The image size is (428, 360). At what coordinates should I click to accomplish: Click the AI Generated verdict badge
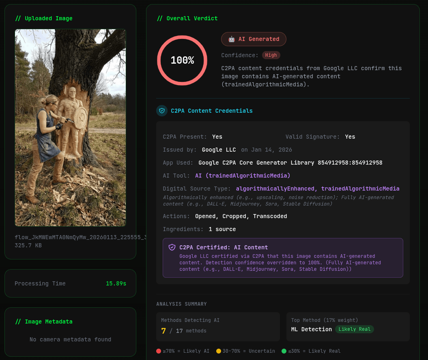254,39
